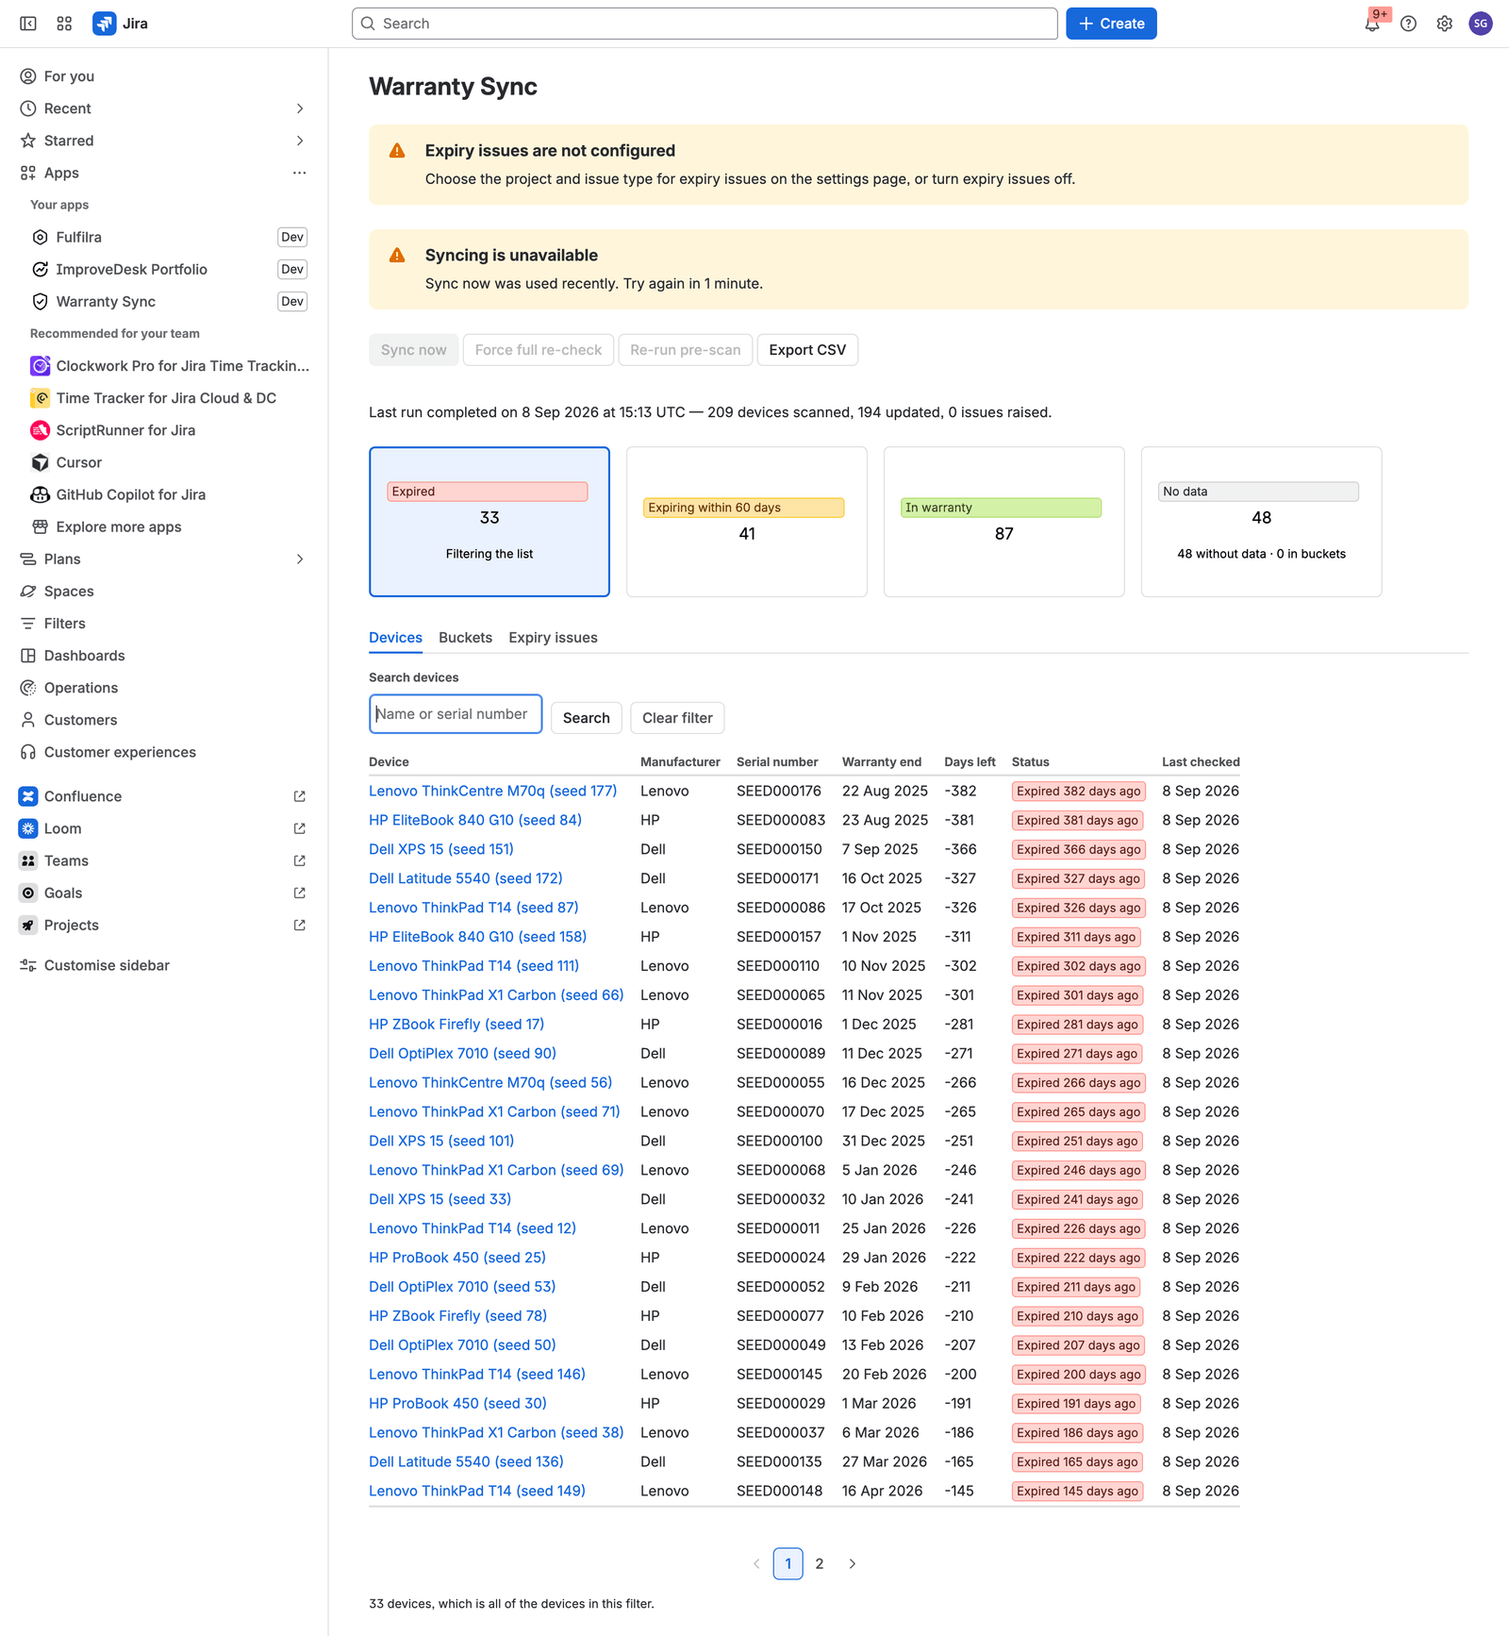Focus the Name or serial number field
The image size is (1509, 1636).
click(x=456, y=714)
